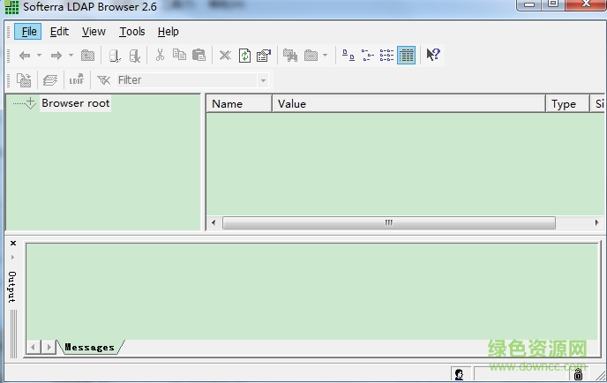
Task: Open the Back history dropdown arrow
Action: coord(39,56)
